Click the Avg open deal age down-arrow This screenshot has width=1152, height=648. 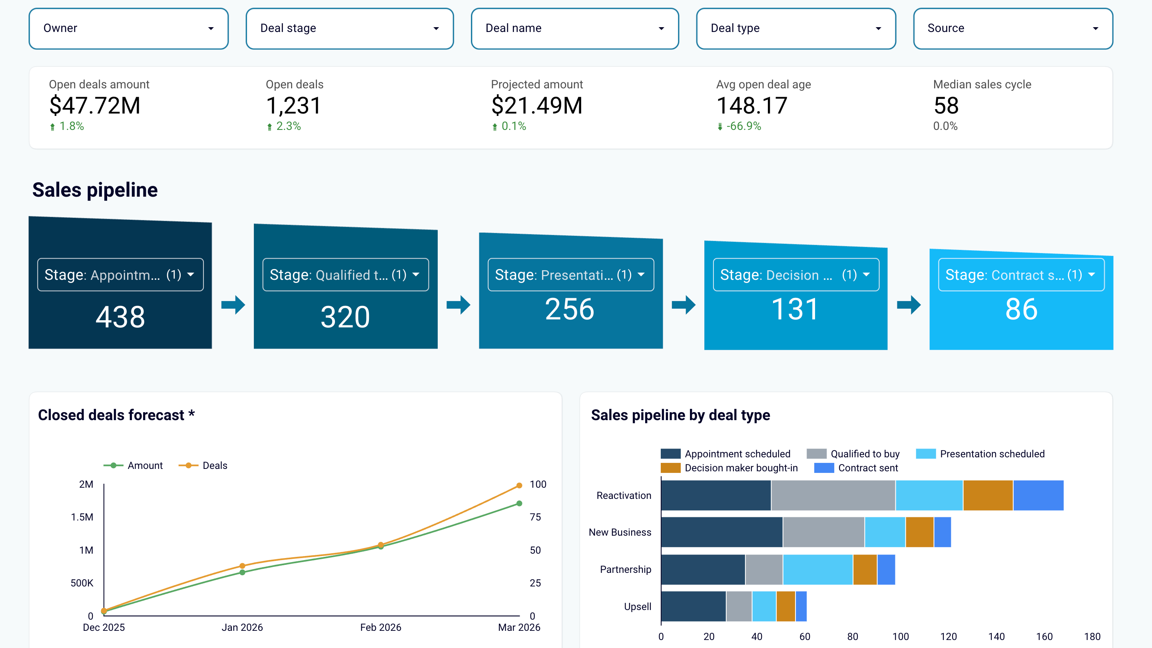pos(720,127)
